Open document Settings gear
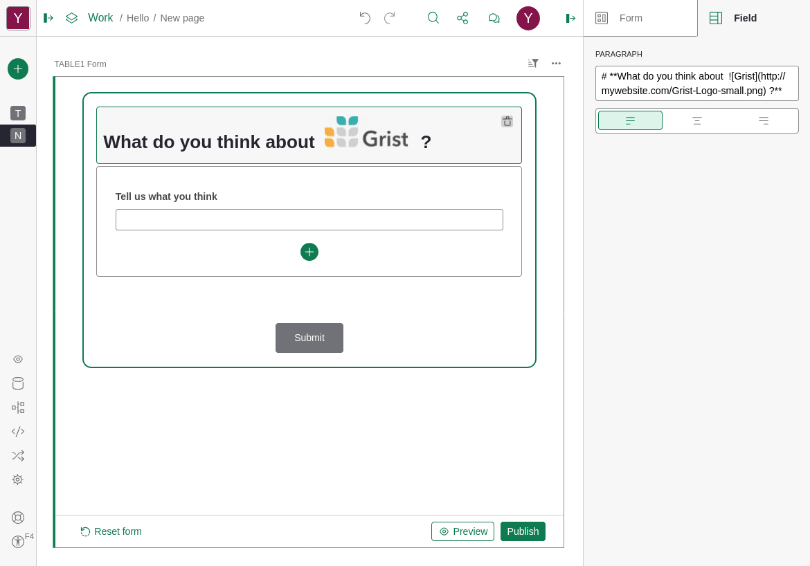 click(18, 480)
